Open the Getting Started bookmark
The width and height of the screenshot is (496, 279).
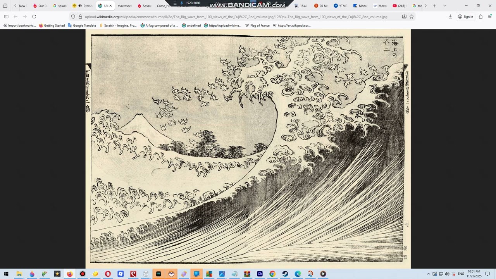[x=52, y=26]
